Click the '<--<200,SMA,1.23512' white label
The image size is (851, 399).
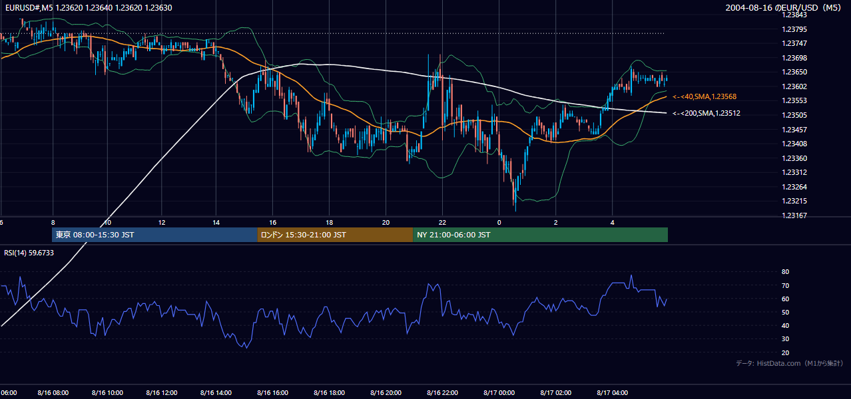point(706,114)
